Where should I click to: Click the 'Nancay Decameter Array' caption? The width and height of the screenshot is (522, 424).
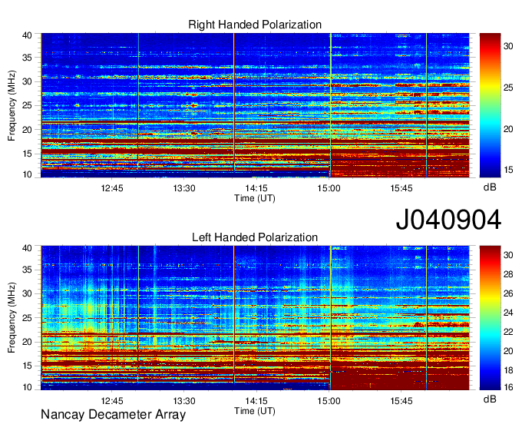[113, 415]
